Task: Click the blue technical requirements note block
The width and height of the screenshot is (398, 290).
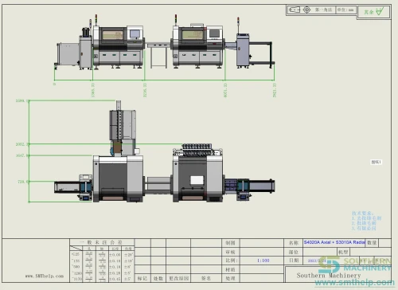Action: coord(367,221)
